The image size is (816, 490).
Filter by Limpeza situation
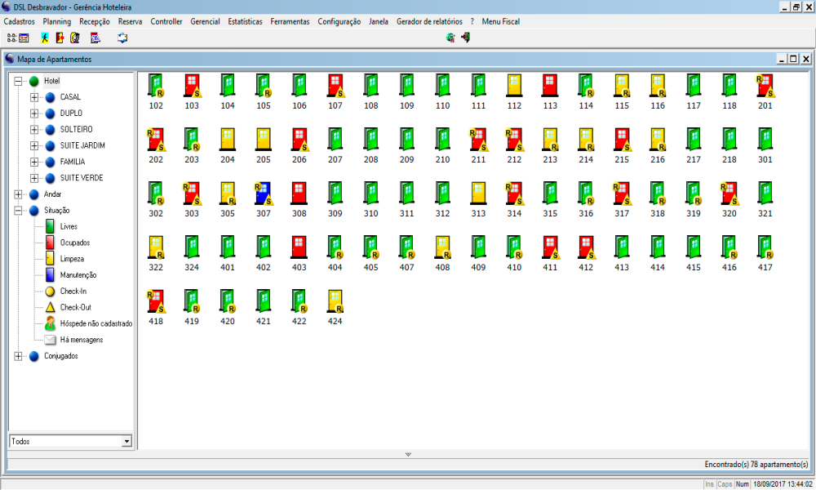(72, 259)
